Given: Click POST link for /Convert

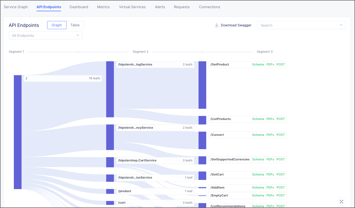Looking at the screenshot, I should click(x=281, y=135).
